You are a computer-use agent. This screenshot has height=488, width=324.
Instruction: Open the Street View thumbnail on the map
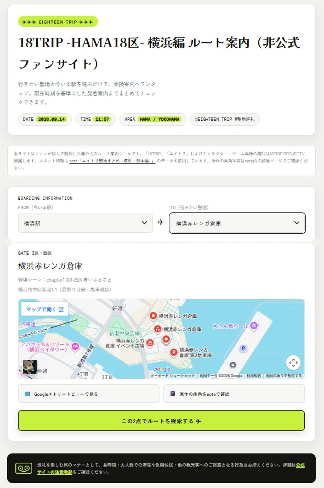(30, 367)
